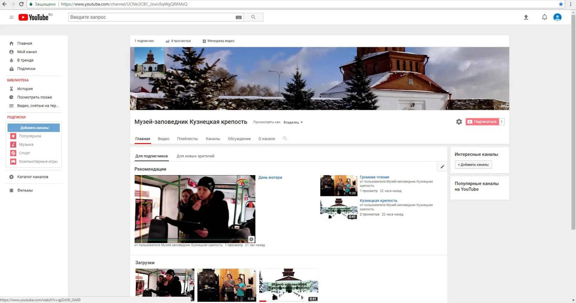Open the Обсуждение tab
Screen dimensions: 576x303
pyautogui.click(x=239, y=139)
